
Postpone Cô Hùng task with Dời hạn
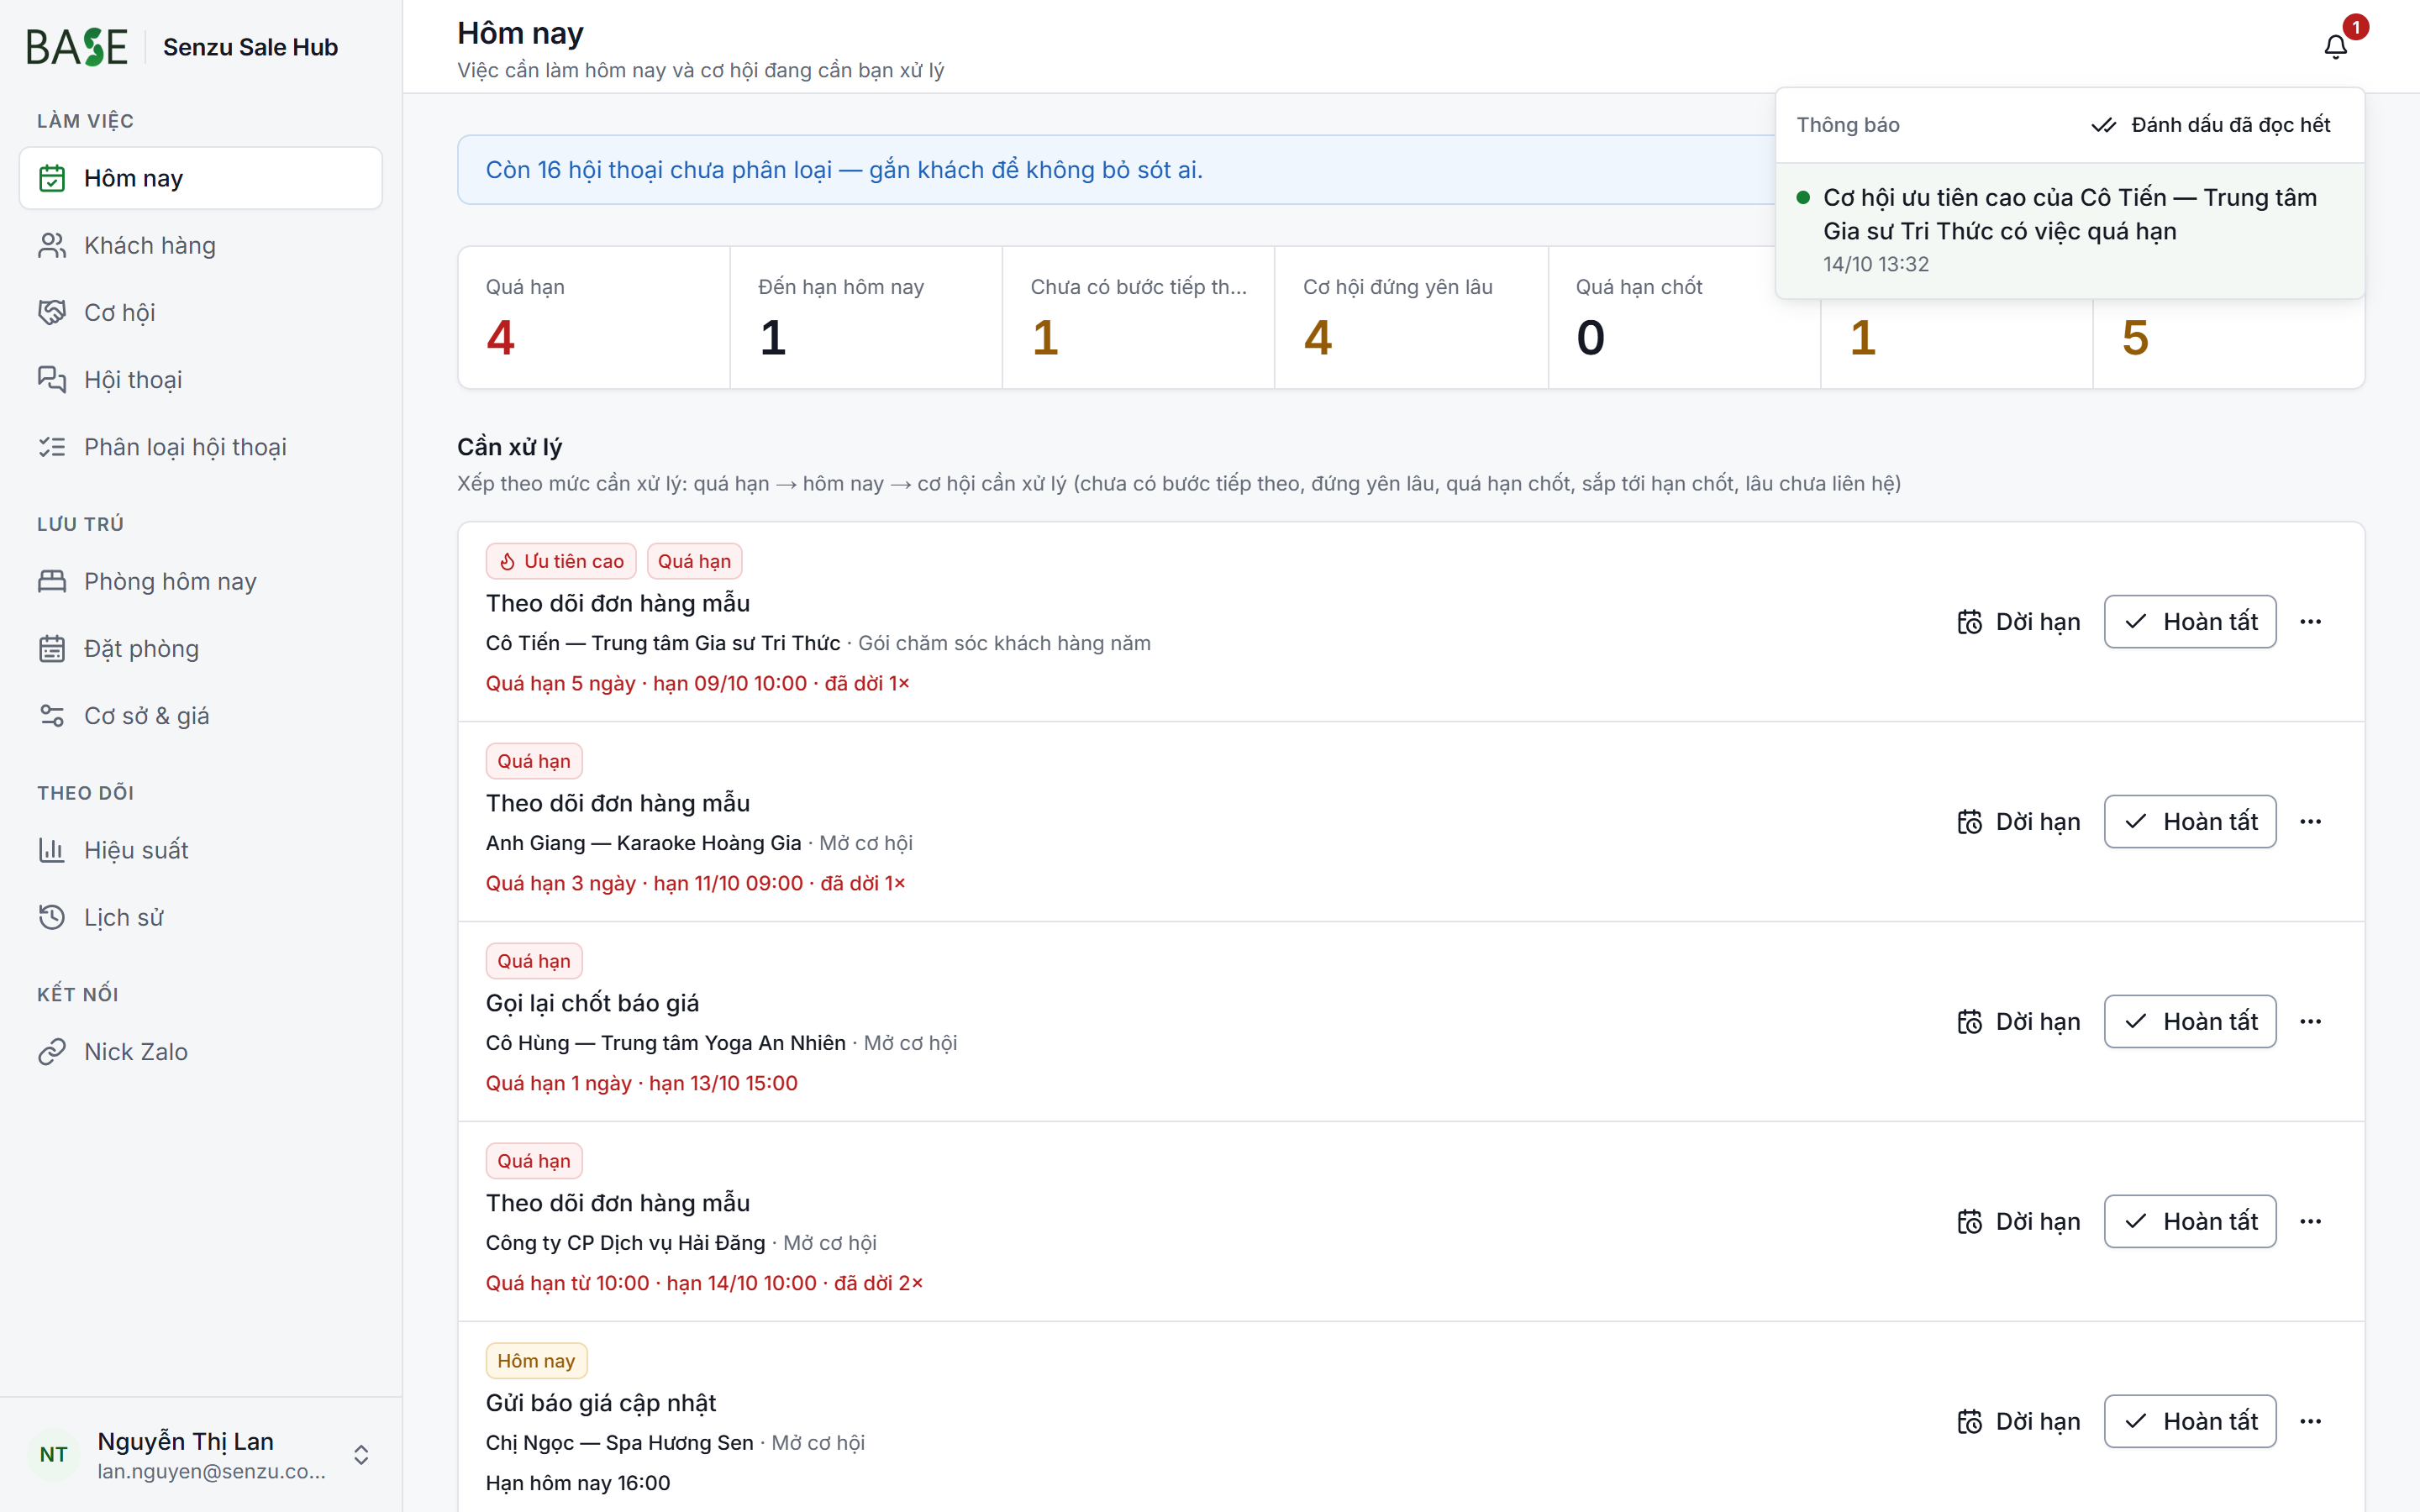2018,1022
